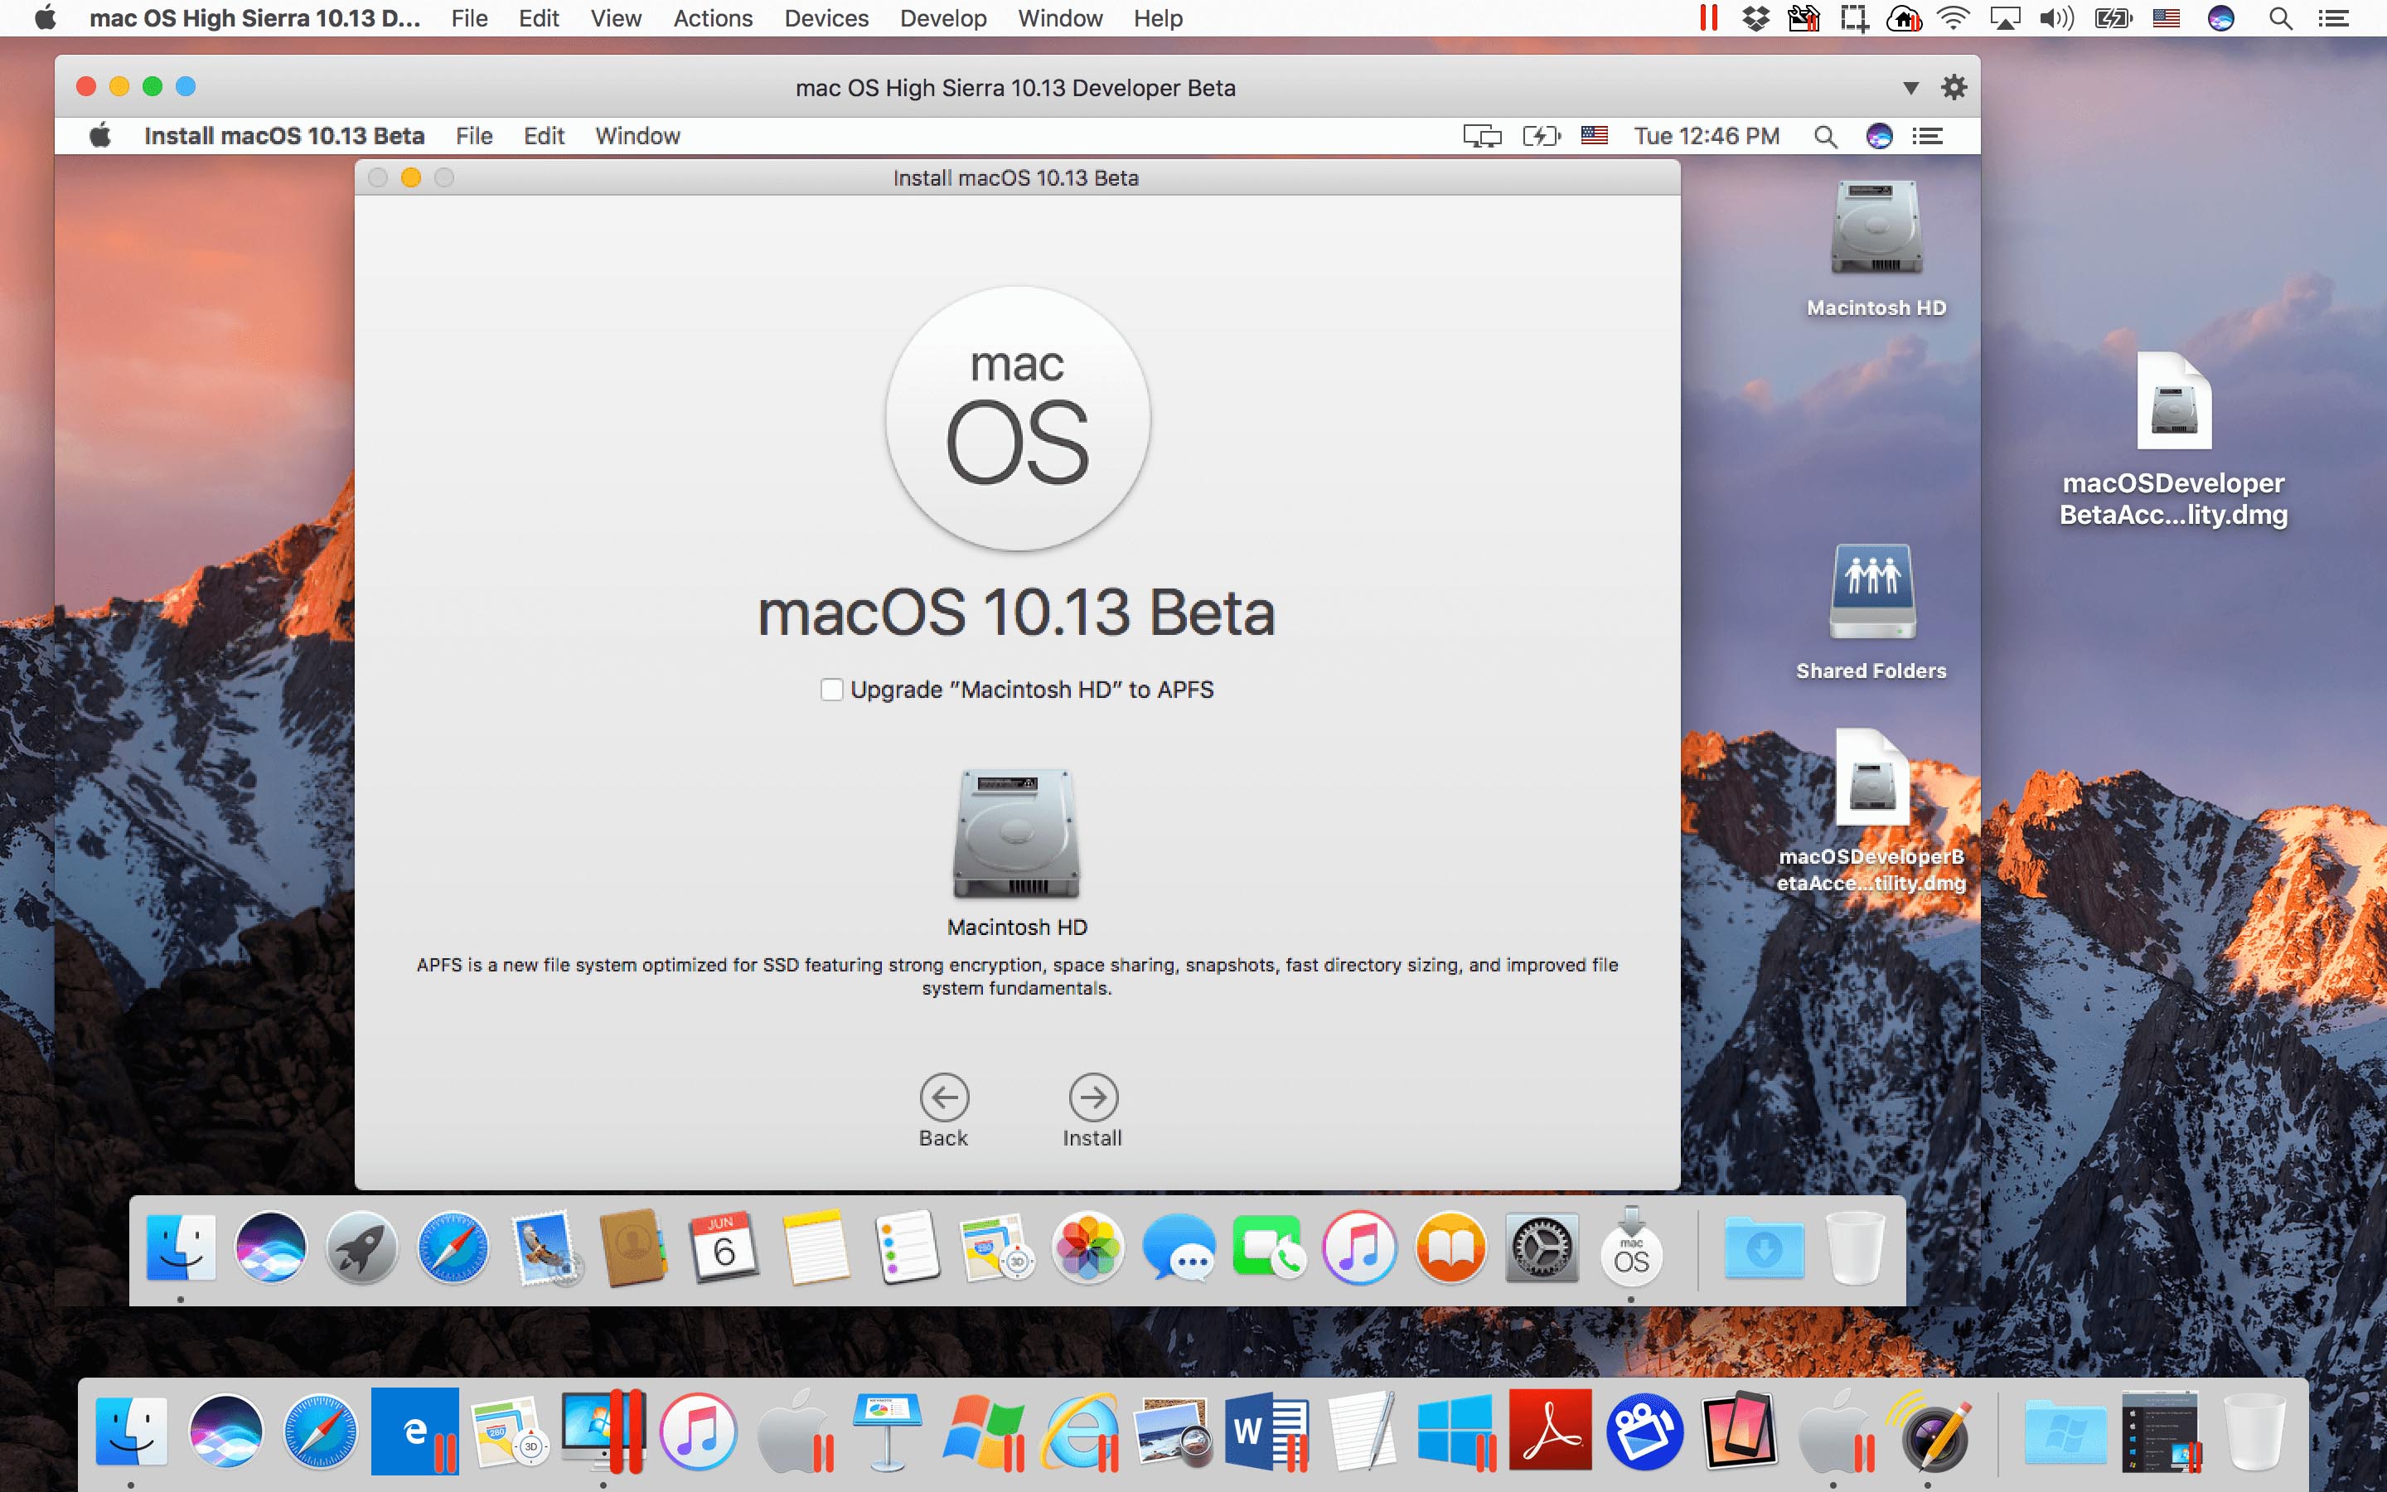The image size is (2387, 1492).
Task: Open guest VM's Edit menu
Action: point(544,135)
